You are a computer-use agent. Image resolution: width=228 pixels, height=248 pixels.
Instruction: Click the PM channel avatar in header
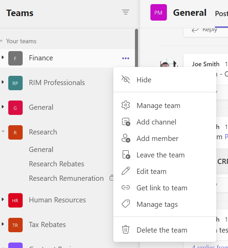click(159, 12)
